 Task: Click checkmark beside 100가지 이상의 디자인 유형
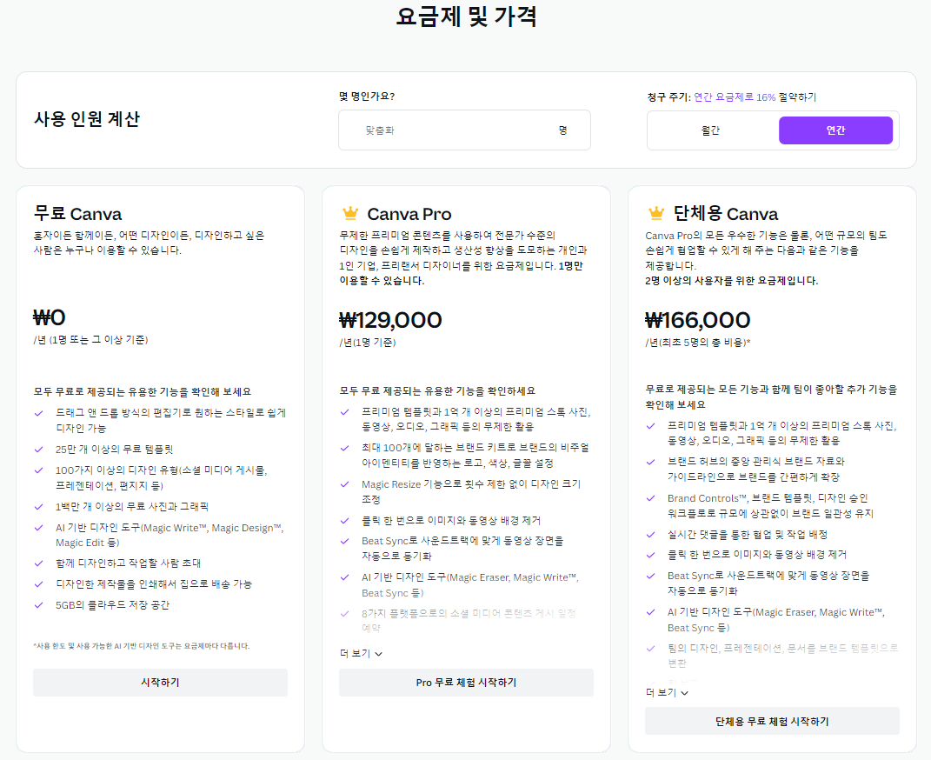click(39, 470)
